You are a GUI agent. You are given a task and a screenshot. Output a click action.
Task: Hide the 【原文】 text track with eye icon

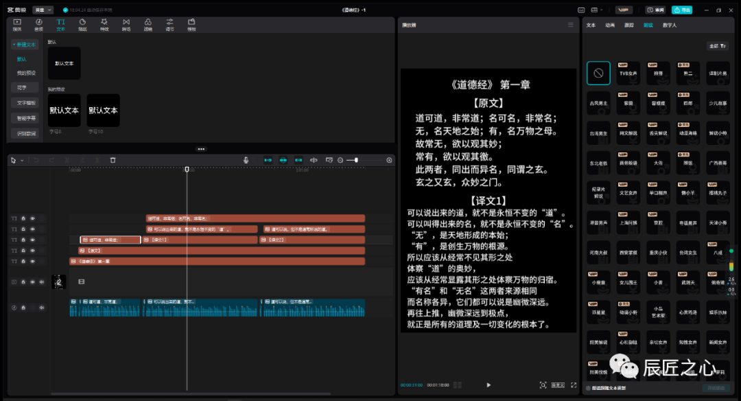coord(32,251)
